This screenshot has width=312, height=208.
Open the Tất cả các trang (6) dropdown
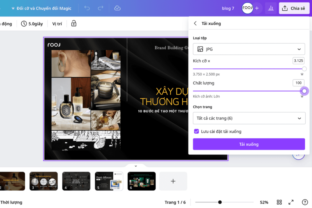pyautogui.click(x=249, y=118)
